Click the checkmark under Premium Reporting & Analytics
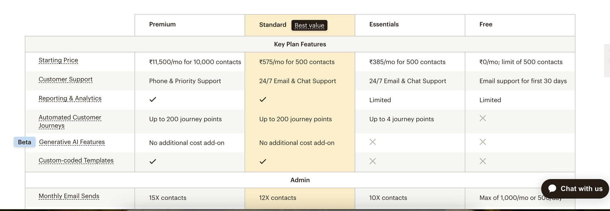The image size is (610, 211). click(152, 99)
